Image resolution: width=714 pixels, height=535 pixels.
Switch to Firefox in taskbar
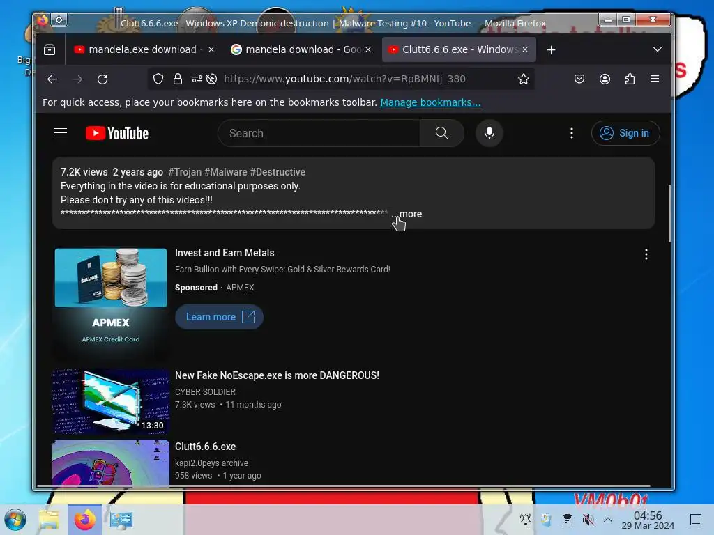(84, 520)
